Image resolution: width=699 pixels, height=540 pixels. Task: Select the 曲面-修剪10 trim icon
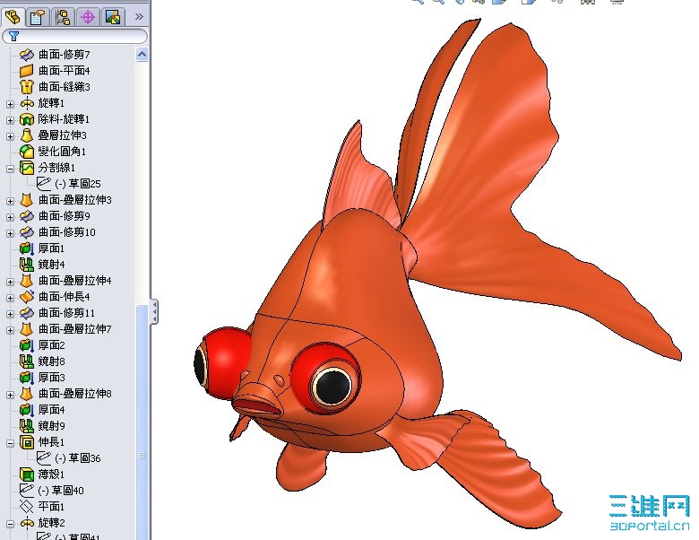(x=27, y=232)
